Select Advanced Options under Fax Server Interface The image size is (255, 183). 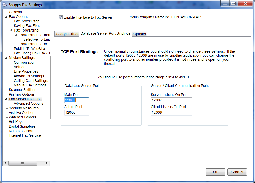[29, 103]
